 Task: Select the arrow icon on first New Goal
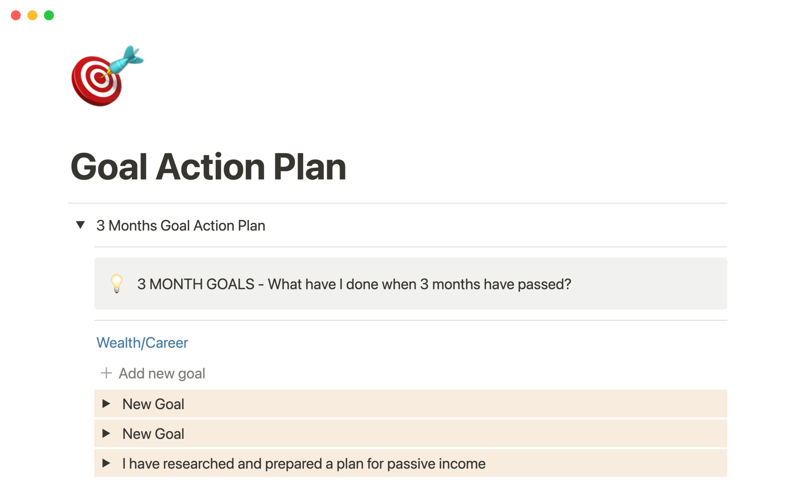tap(107, 404)
